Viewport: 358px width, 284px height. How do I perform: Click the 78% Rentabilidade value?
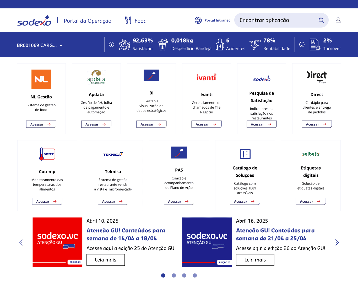(x=269, y=40)
